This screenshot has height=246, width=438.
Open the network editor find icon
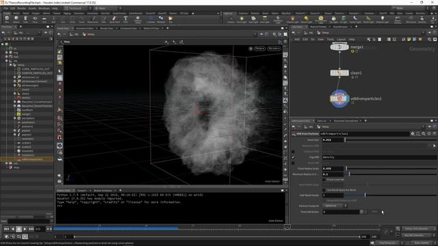pyautogui.click(x=429, y=40)
